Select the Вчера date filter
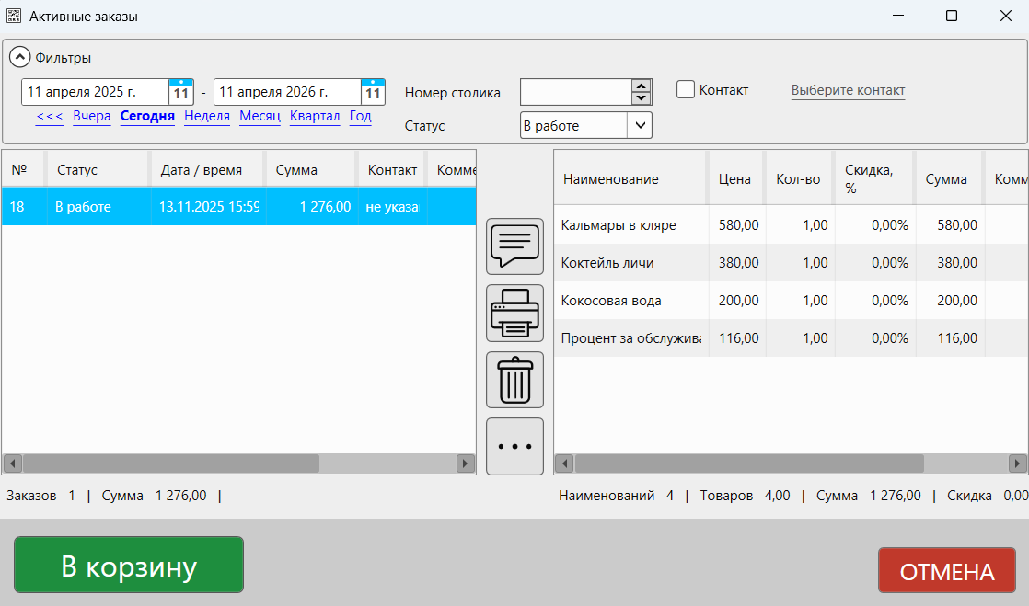The image size is (1029, 606). (x=92, y=117)
